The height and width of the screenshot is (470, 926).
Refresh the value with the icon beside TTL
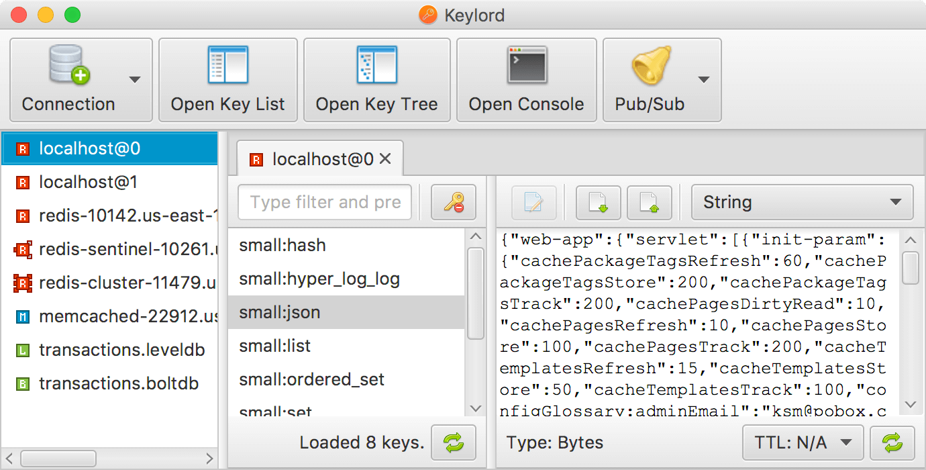(892, 442)
